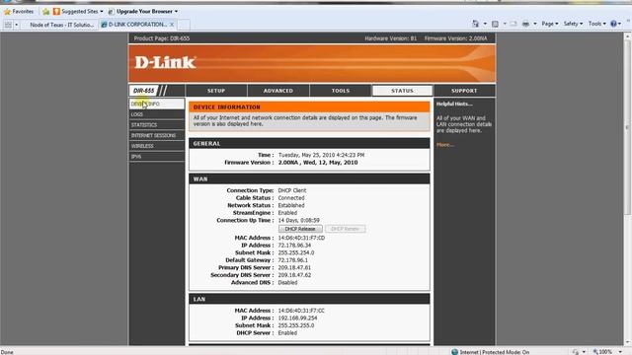Viewport: 632px width, 355px height.
Task: Click scrollbar up arrow
Action: click(628, 36)
